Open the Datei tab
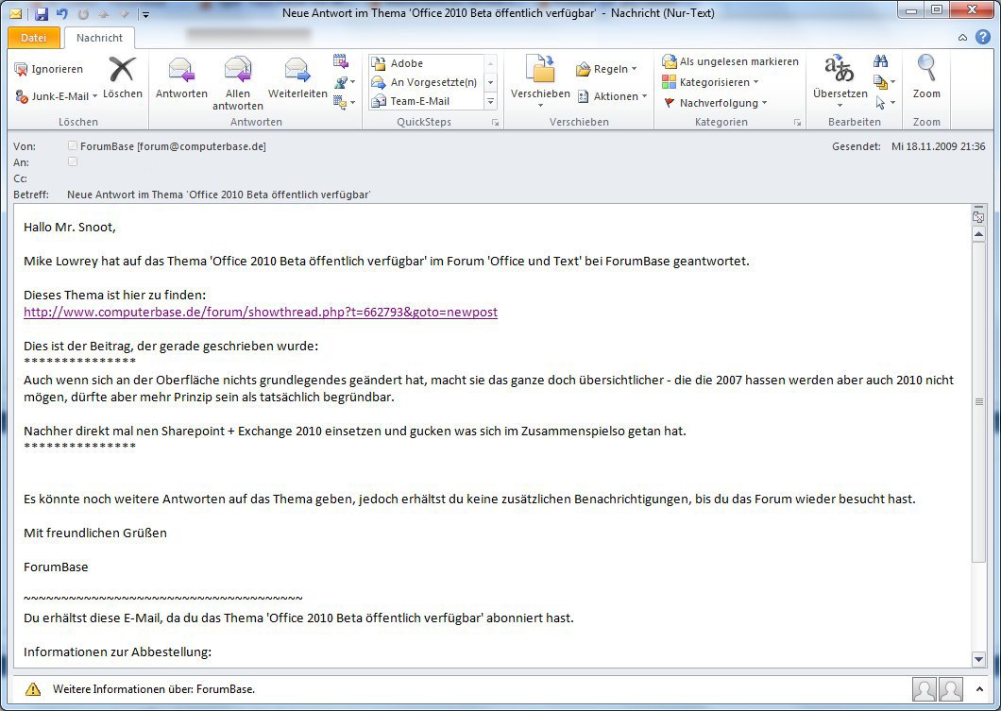The width and height of the screenshot is (1001, 711). (33, 39)
